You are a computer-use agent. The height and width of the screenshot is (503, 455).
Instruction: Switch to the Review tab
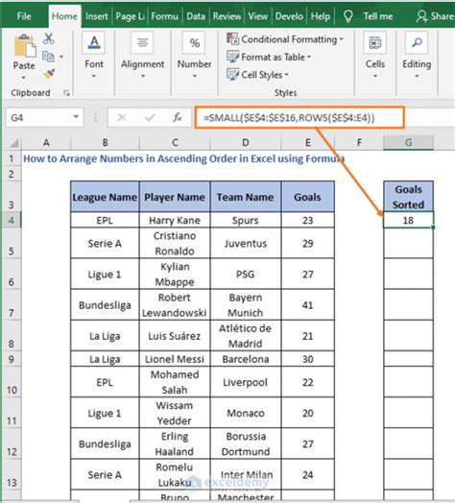227,16
